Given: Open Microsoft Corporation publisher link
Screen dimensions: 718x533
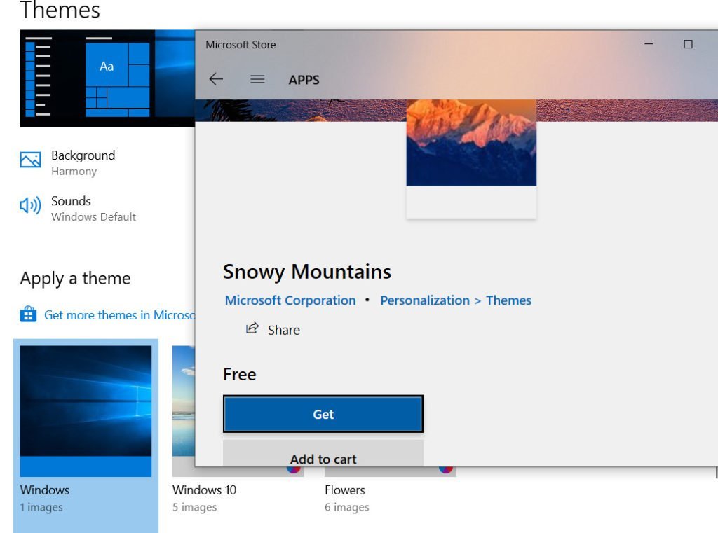Looking at the screenshot, I should point(290,300).
